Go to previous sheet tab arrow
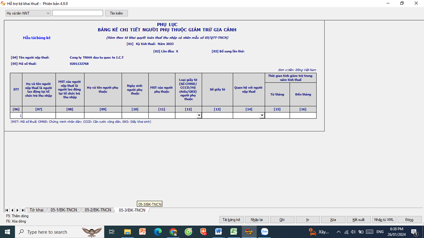 coord(12,210)
